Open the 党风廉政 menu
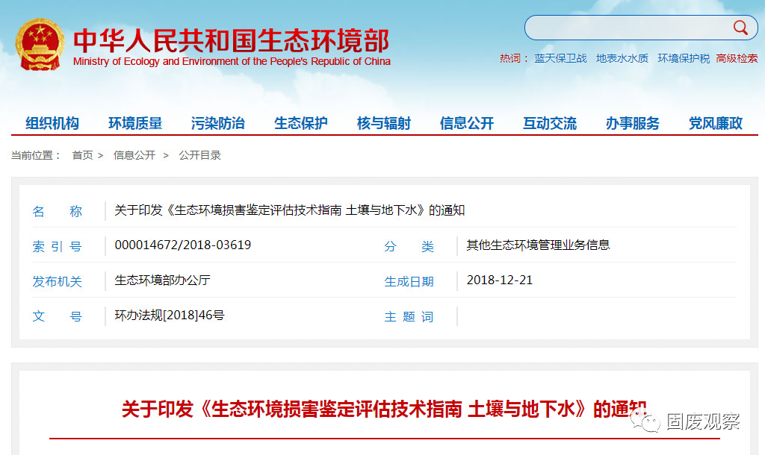This screenshot has height=455, width=765. (x=716, y=124)
